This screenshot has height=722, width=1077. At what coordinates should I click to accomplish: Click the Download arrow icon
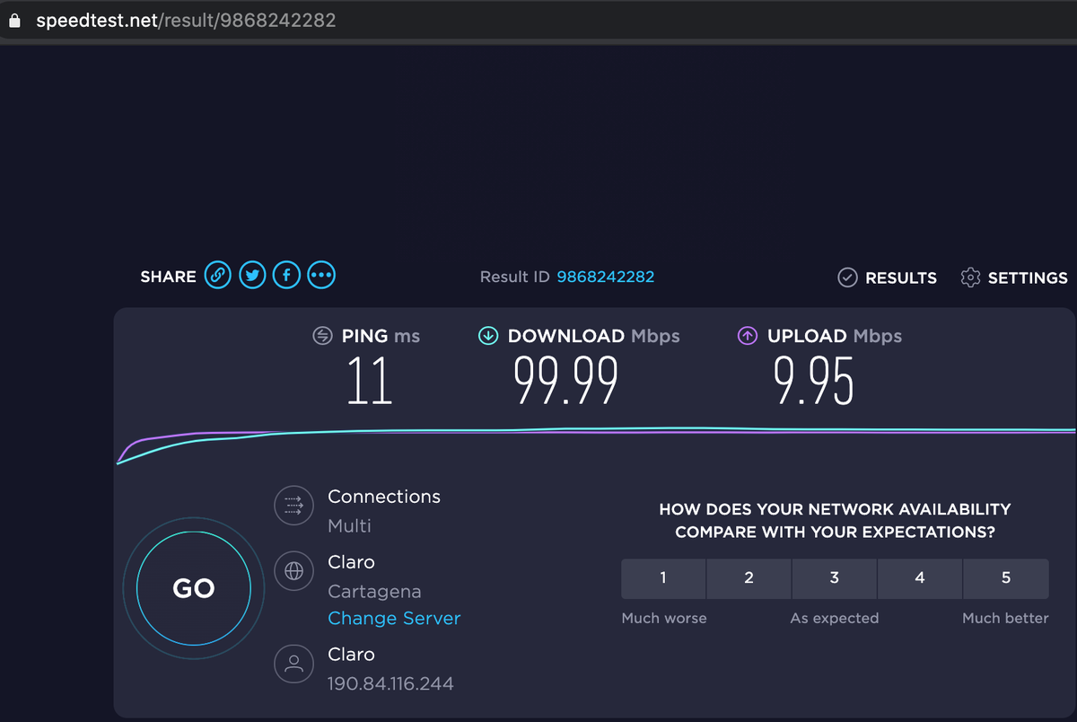[488, 336]
